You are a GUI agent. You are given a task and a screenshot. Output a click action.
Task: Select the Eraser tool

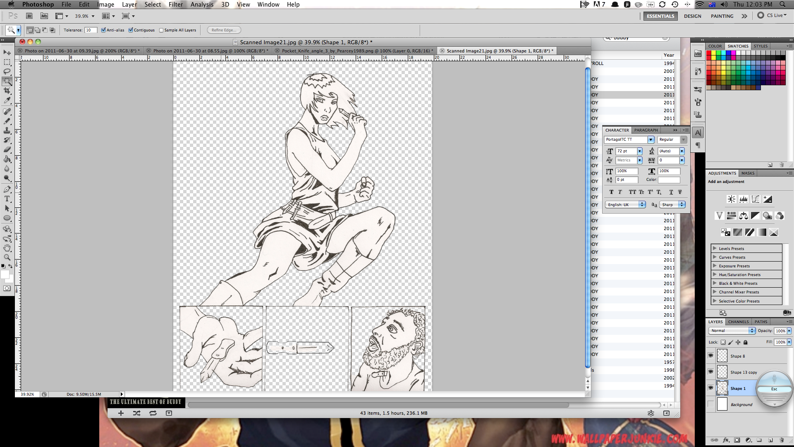point(7,149)
